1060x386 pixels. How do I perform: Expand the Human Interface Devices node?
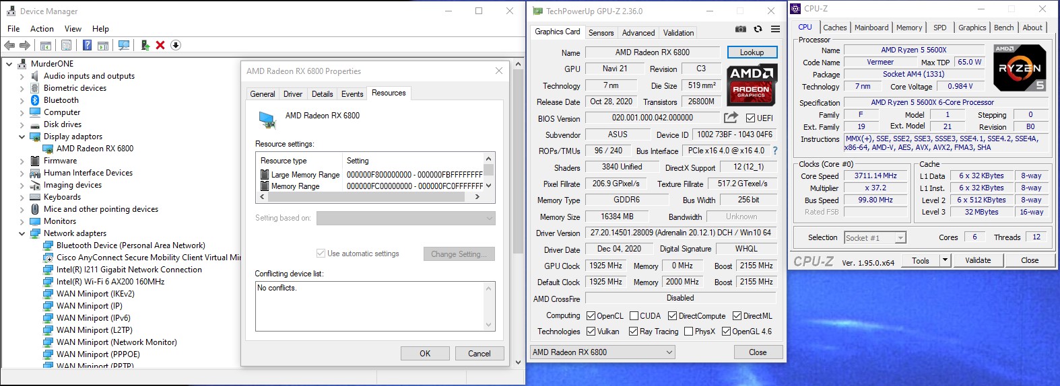click(x=22, y=173)
